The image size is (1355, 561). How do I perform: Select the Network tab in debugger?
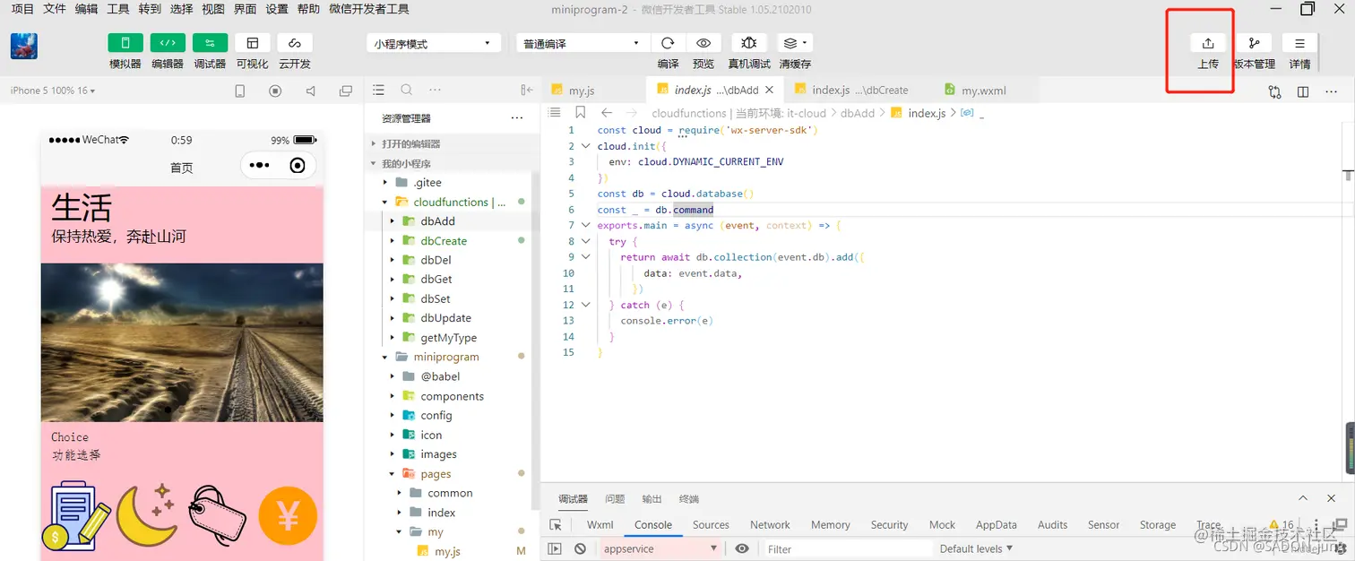click(x=770, y=525)
